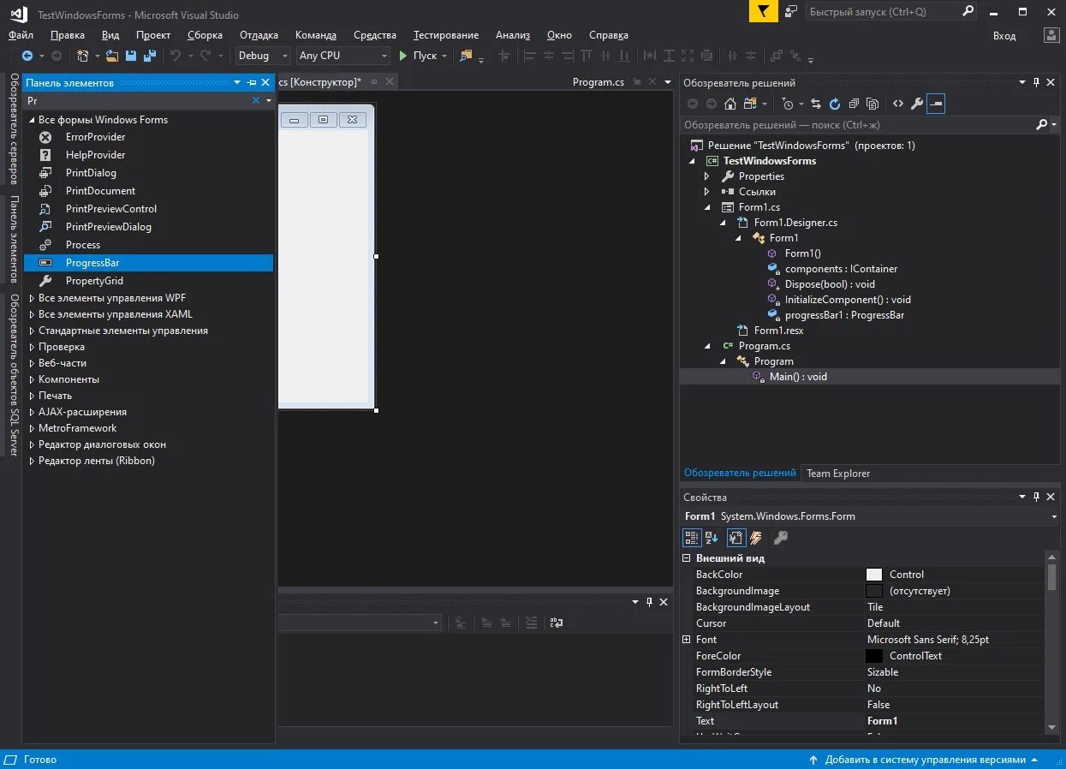
Task: Click the View Code icon in Solution Explorer
Action: [x=898, y=104]
